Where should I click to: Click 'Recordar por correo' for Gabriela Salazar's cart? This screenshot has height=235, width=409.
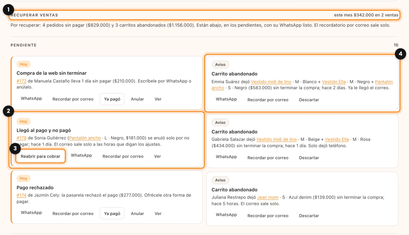(x=268, y=158)
